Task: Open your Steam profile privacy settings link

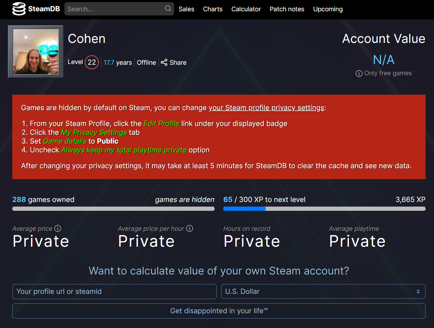Action: coord(267,108)
